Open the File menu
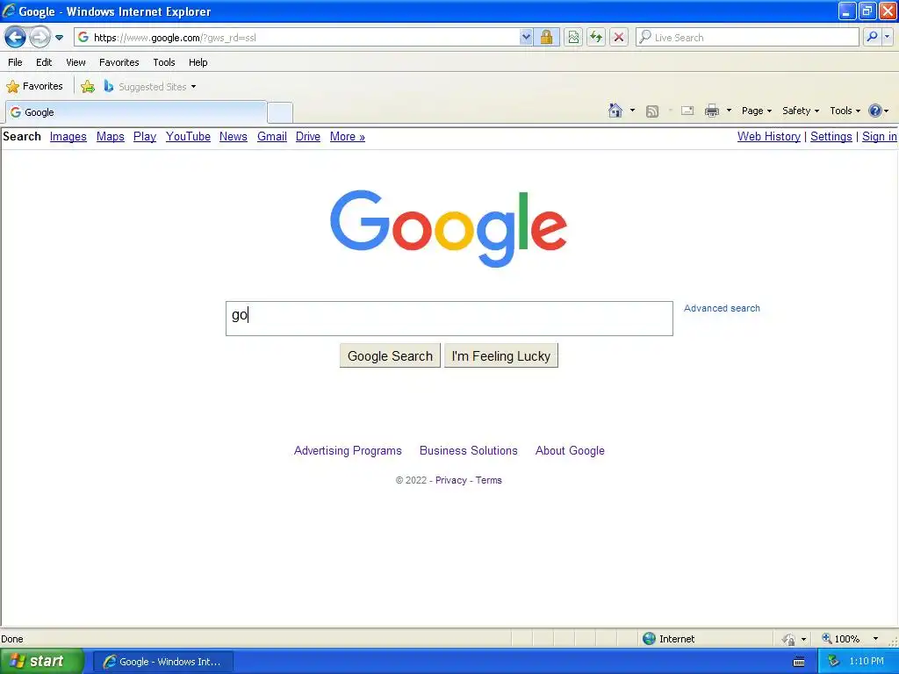Viewport: 899px width, 674px height. [x=16, y=62]
